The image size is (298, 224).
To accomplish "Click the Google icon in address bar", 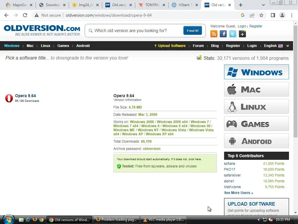I will 242,15.
